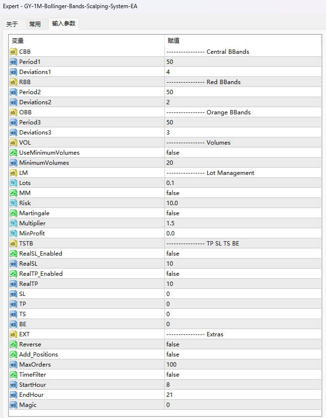This screenshot has height=418, width=326.
Task: Click the 赋值 column header
Action: click(173, 41)
